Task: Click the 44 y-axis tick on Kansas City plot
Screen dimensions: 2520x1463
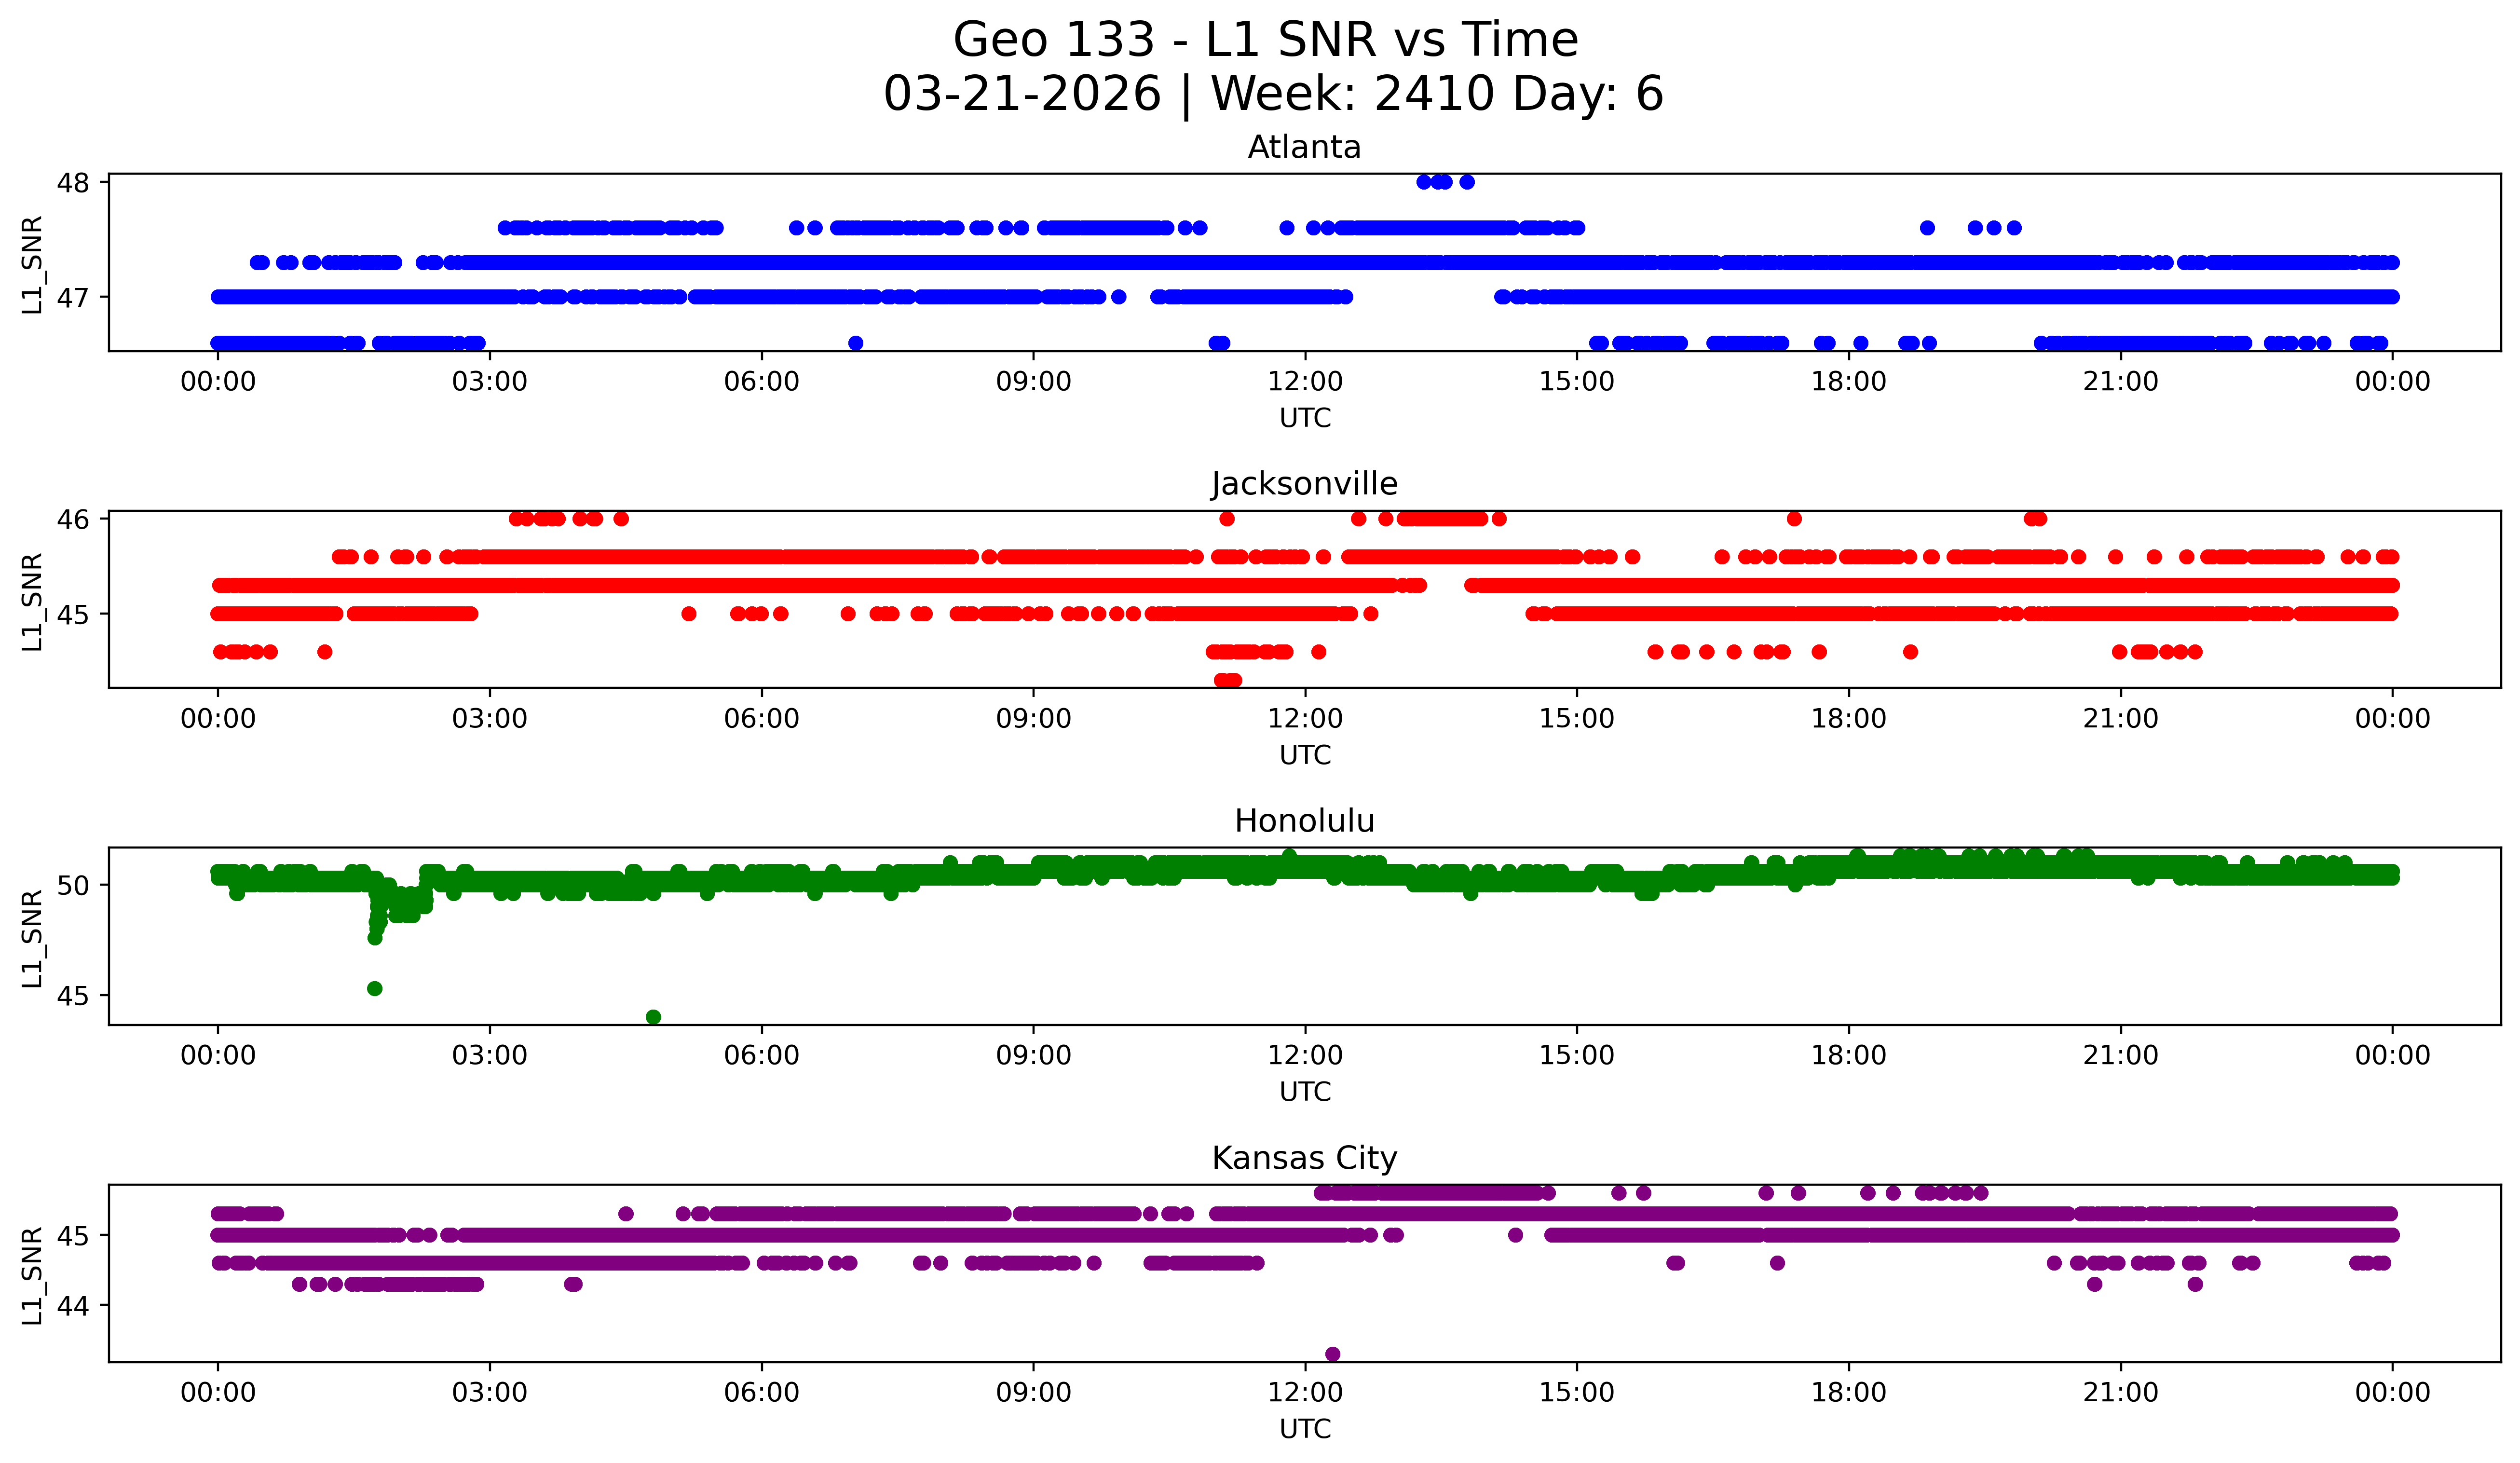Action: coord(73,1306)
